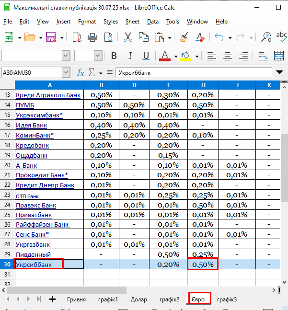Paste with the clipboard icon
288x310 pixels.
159,37
